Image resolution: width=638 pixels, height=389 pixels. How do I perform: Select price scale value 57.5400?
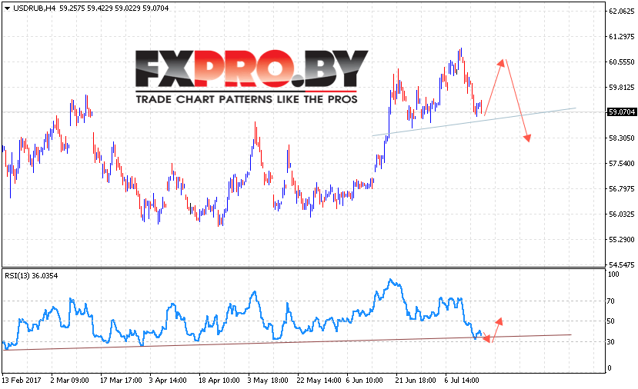coord(621,164)
